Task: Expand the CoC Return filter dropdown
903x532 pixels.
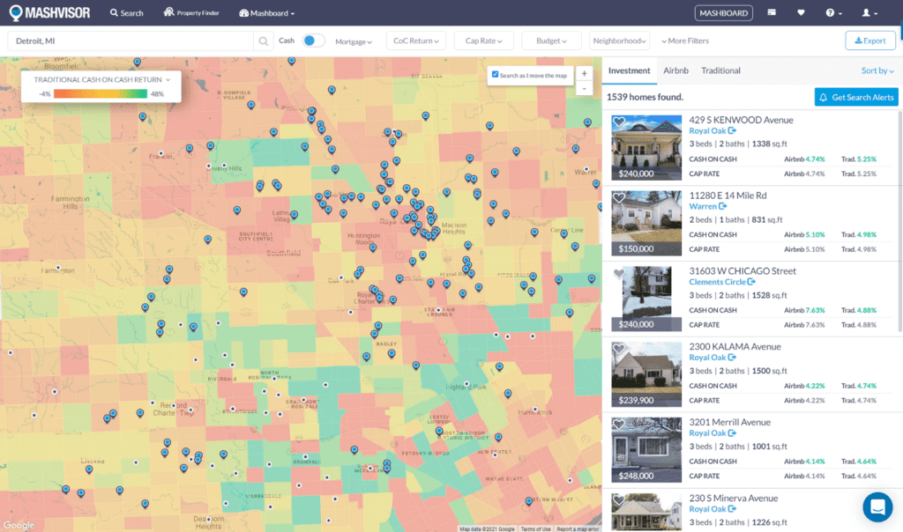Action: 415,41
